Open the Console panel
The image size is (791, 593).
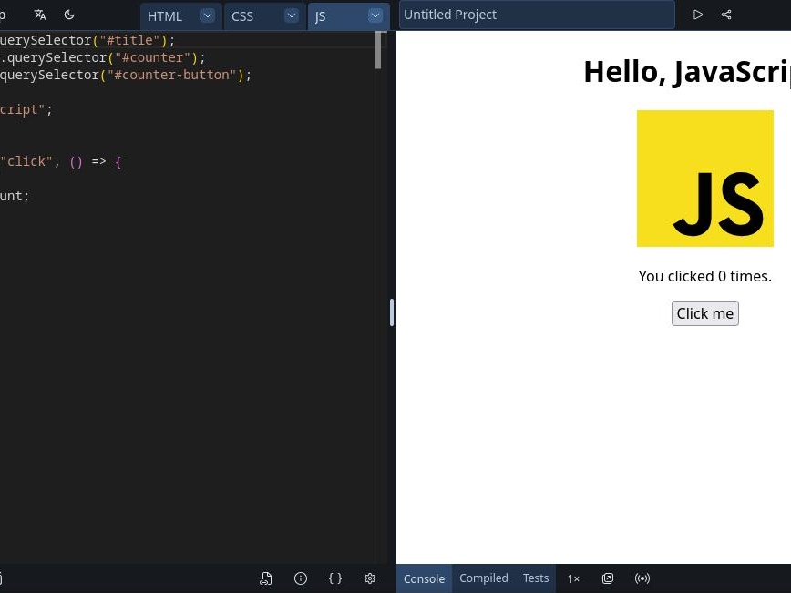[x=424, y=578]
